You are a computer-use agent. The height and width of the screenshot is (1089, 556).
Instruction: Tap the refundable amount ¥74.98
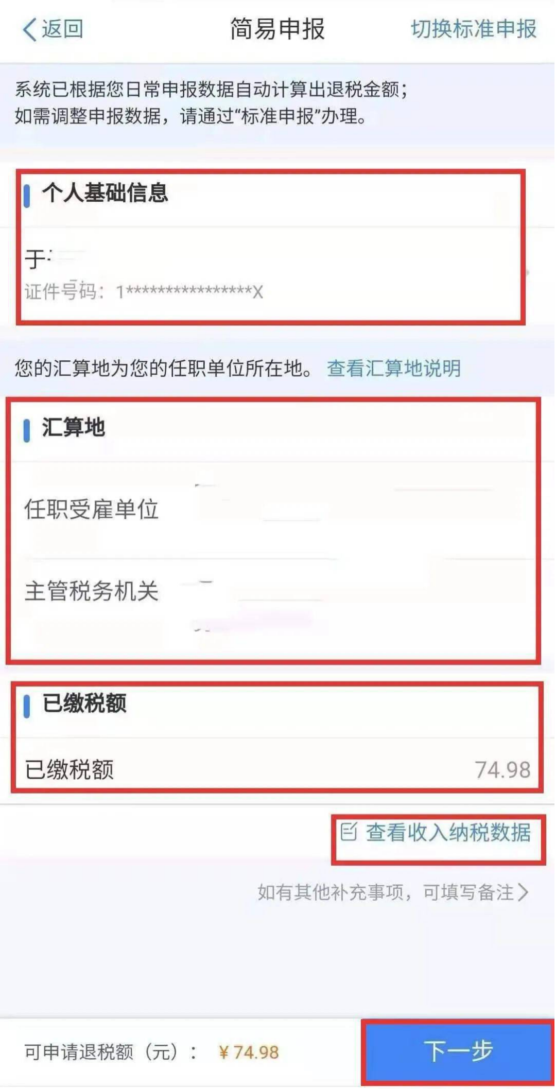249,1052
